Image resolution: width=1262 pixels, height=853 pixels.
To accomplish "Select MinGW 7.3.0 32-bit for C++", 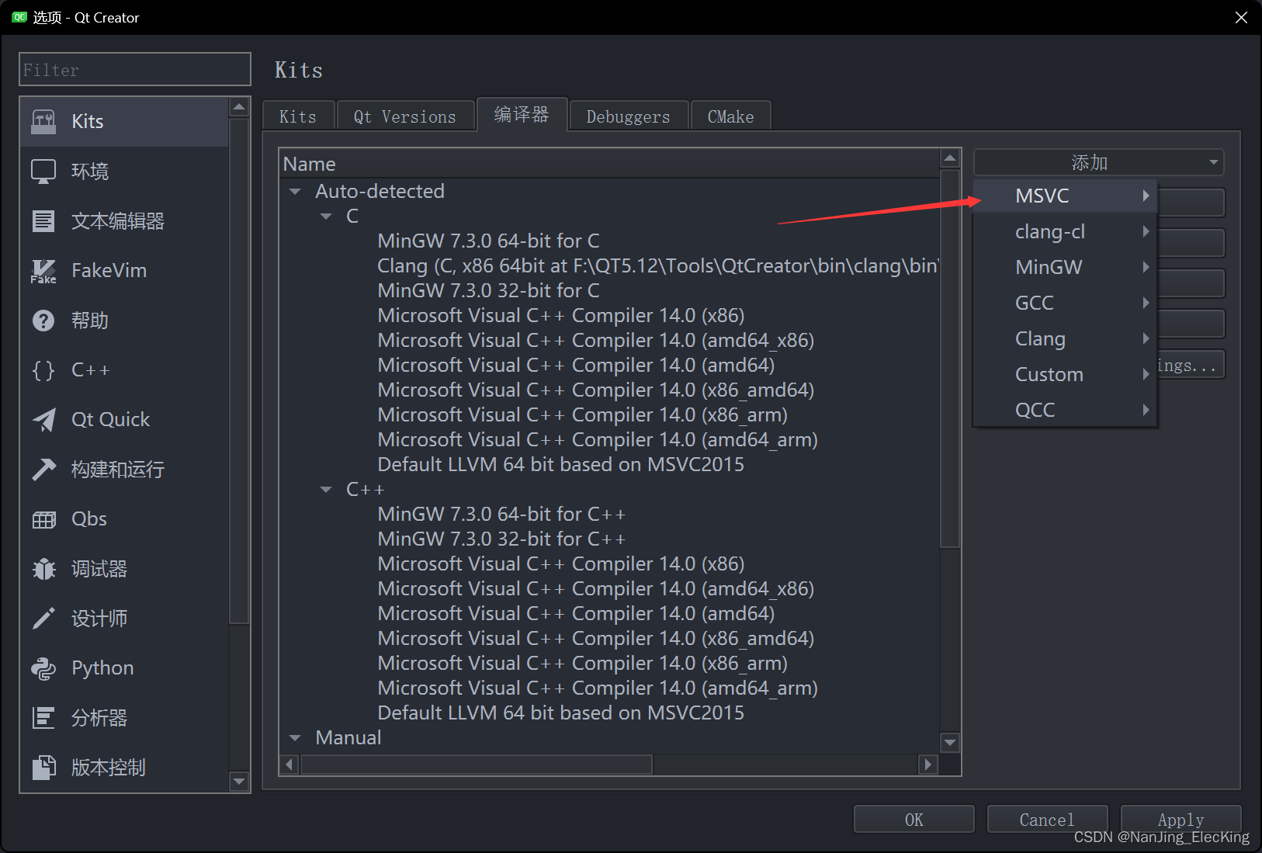I will (x=501, y=539).
